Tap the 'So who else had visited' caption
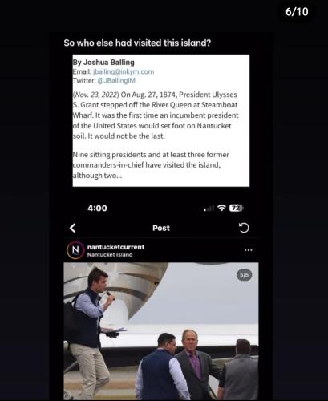The image size is (328, 401). 137,43
